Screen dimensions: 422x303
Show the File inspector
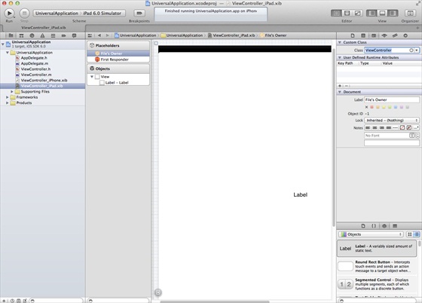pos(353,35)
